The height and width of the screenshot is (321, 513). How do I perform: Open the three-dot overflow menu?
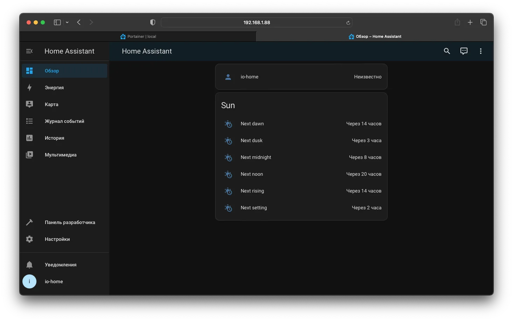(480, 51)
